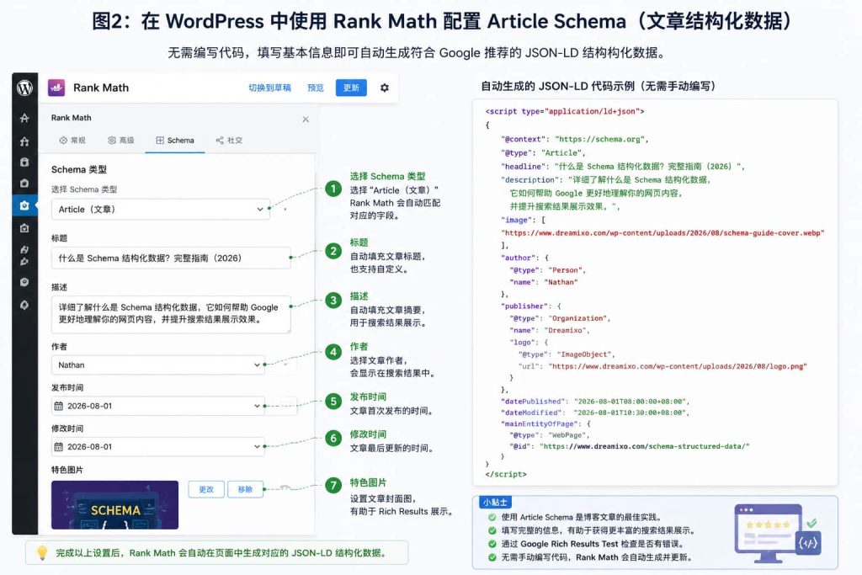The width and height of the screenshot is (862, 575).
Task: Select the Schema tab
Action: (x=175, y=141)
